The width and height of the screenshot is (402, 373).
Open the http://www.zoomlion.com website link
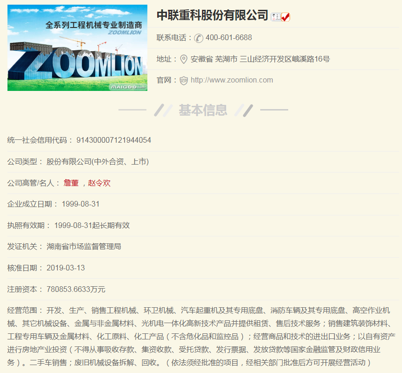pos(232,80)
